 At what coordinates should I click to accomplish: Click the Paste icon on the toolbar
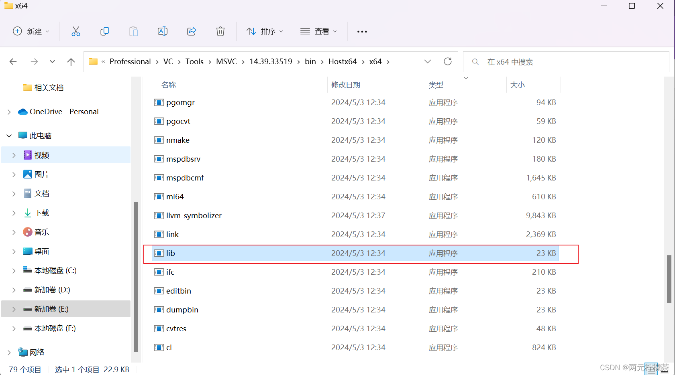(x=134, y=31)
